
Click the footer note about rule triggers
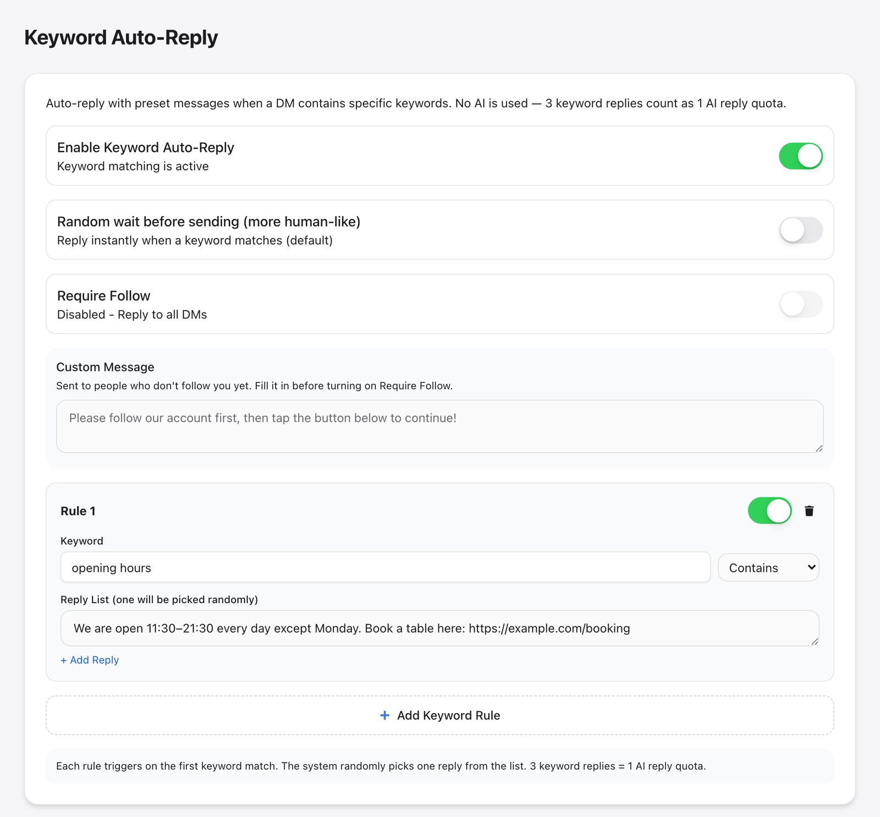[381, 766]
